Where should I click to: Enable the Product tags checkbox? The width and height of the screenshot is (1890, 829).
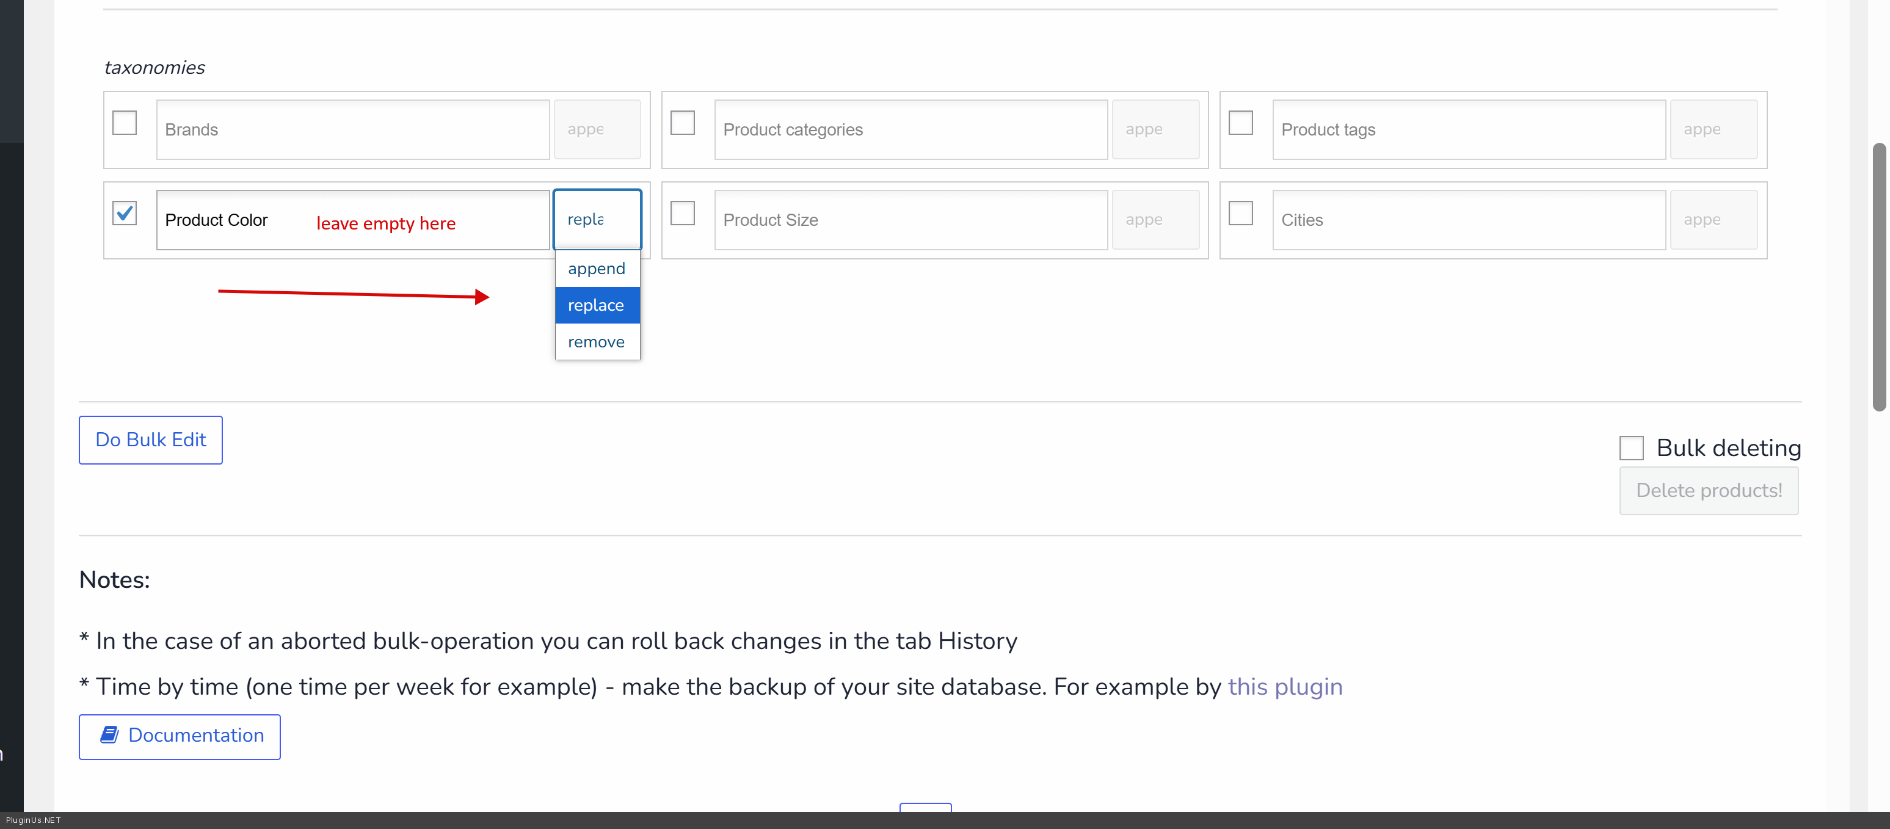1240,123
